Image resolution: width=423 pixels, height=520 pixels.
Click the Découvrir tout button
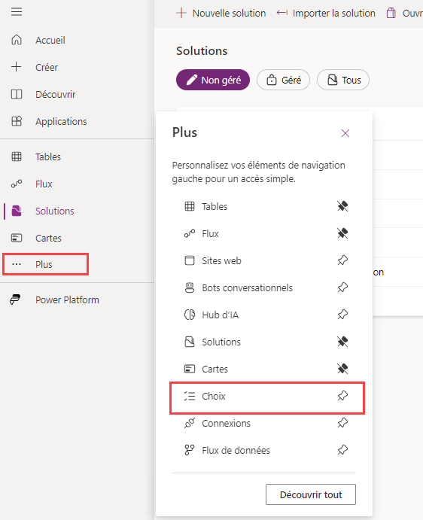click(x=311, y=494)
